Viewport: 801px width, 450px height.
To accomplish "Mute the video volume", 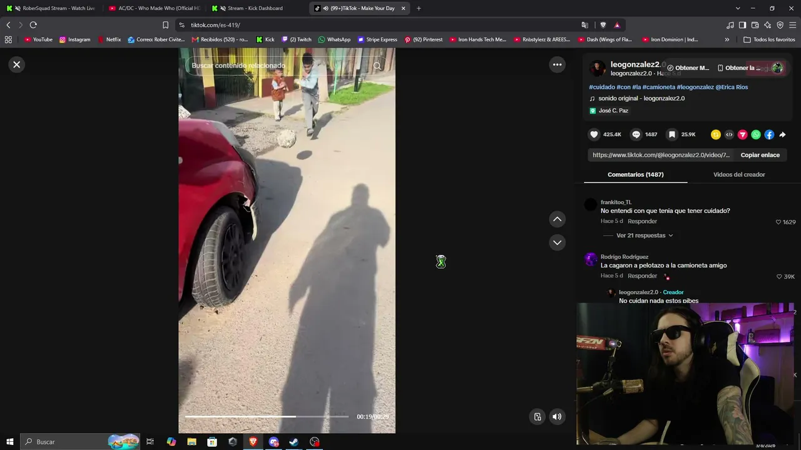I will tap(557, 417).
